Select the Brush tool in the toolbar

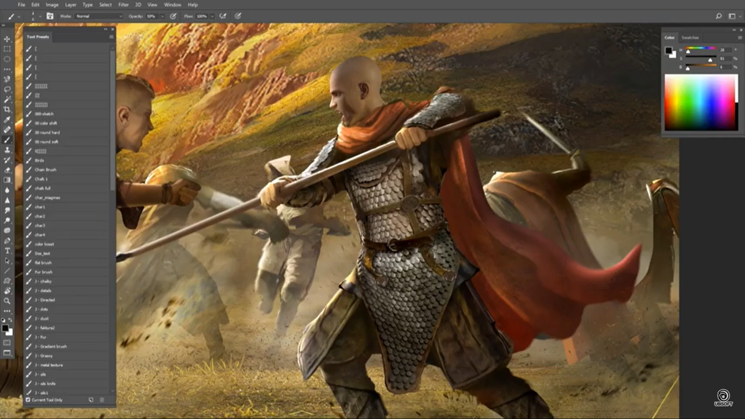[7, 140]
